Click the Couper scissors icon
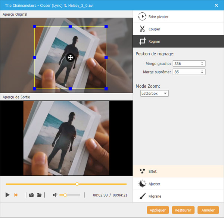224x218 pixels. tap(142, 29)
